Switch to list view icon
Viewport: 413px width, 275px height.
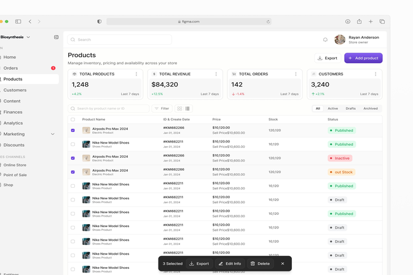(187, 109)
